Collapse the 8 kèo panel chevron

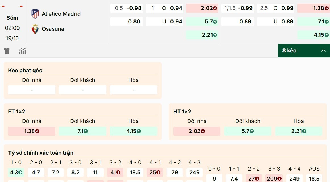[x=323, y=51]
